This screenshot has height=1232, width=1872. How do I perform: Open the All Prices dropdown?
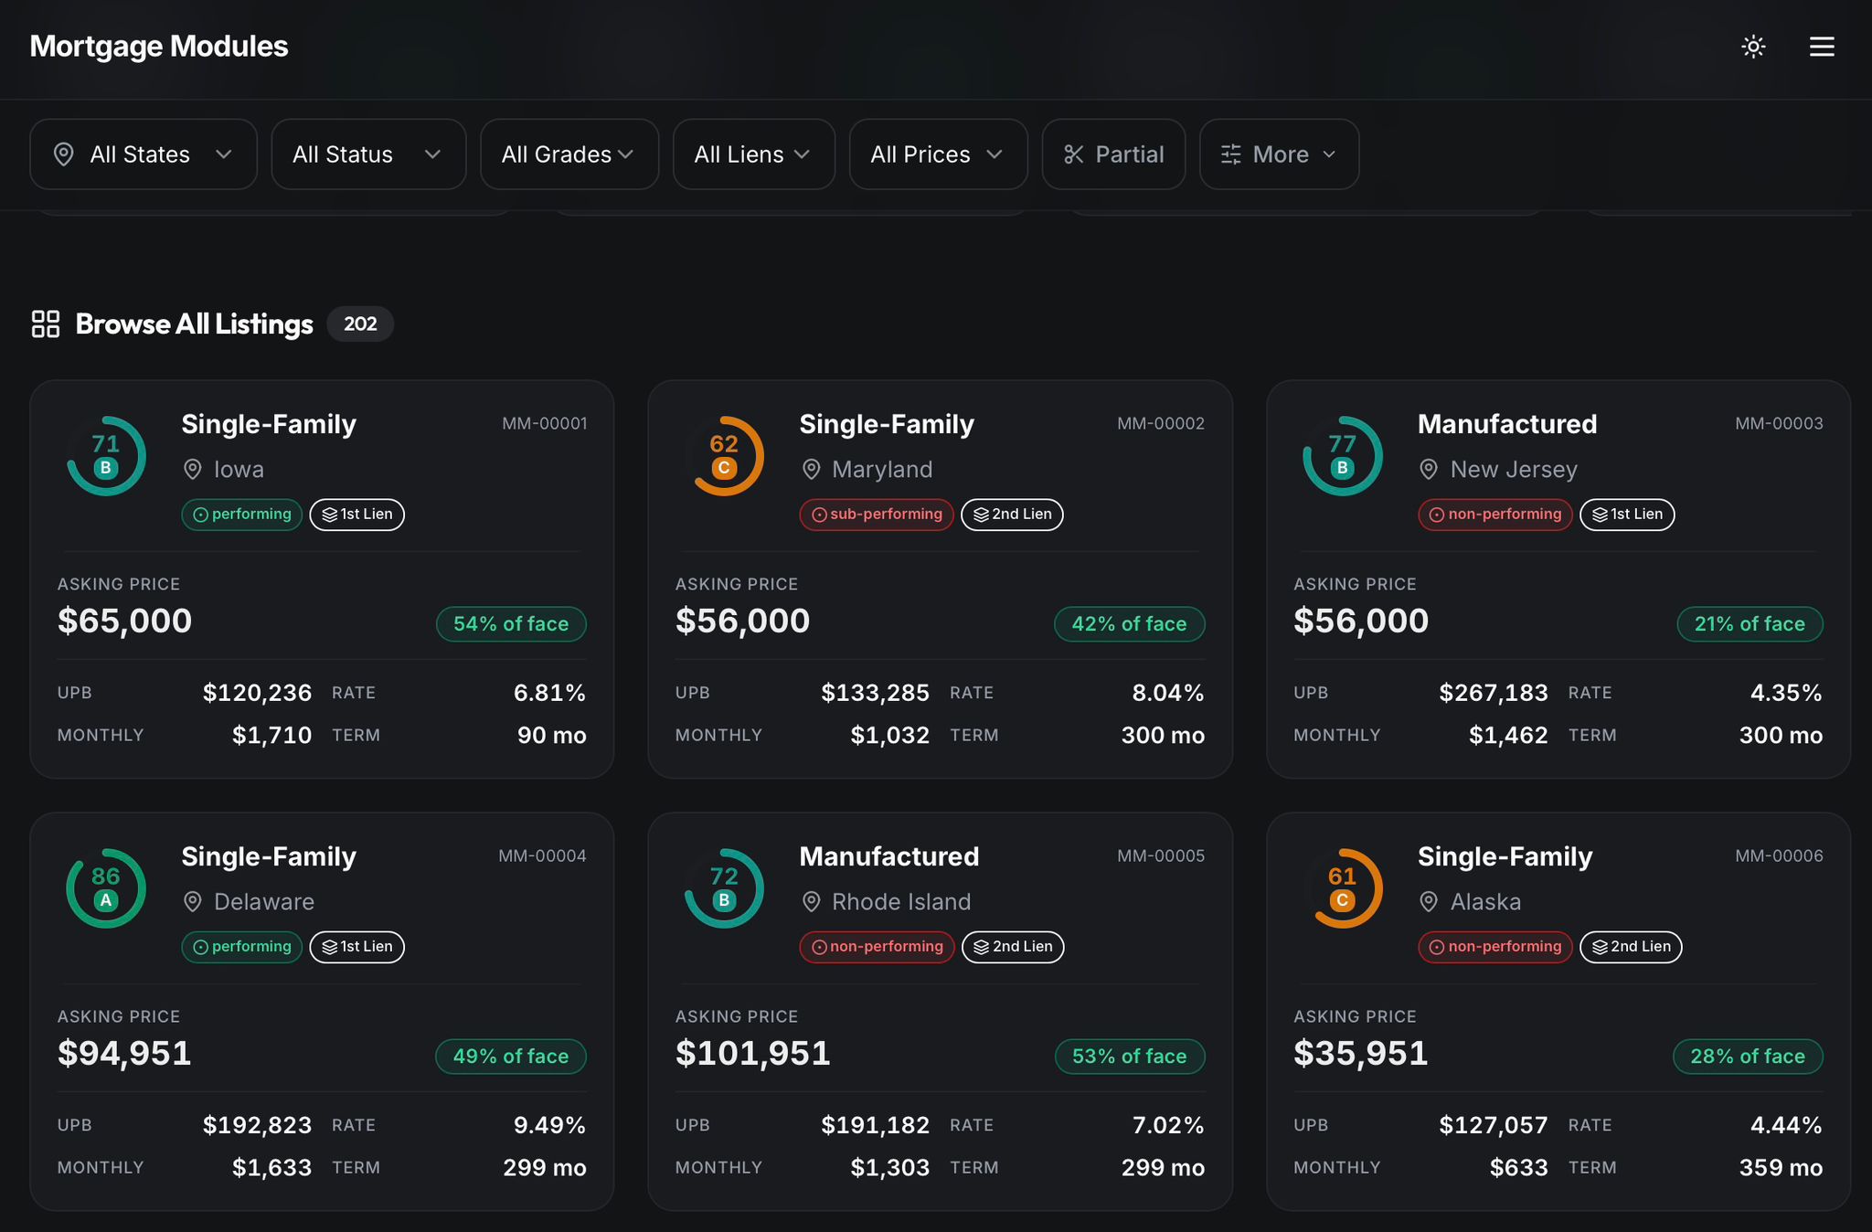(939, 154)
